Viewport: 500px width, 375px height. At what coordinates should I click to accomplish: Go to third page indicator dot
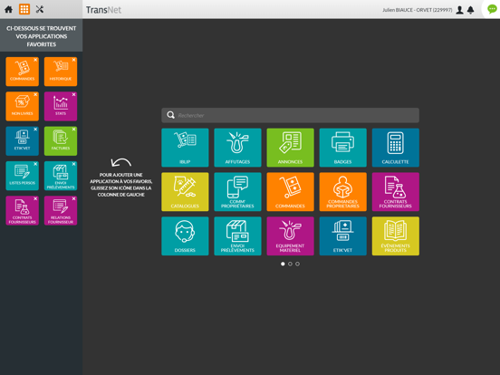pyautogui.click(x=297, y=264)
